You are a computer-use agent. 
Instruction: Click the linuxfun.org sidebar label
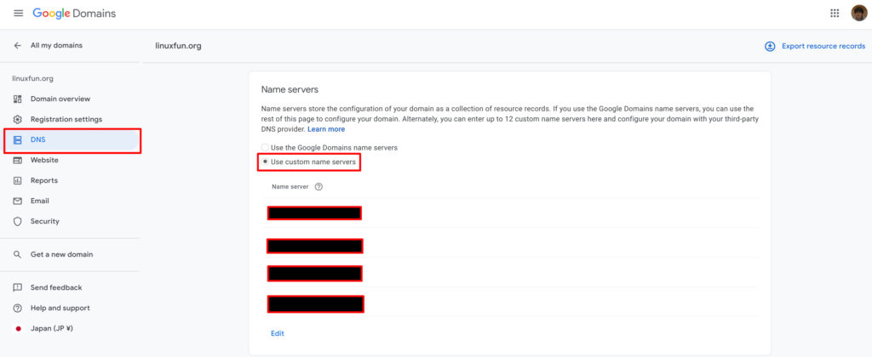[33, 79]
